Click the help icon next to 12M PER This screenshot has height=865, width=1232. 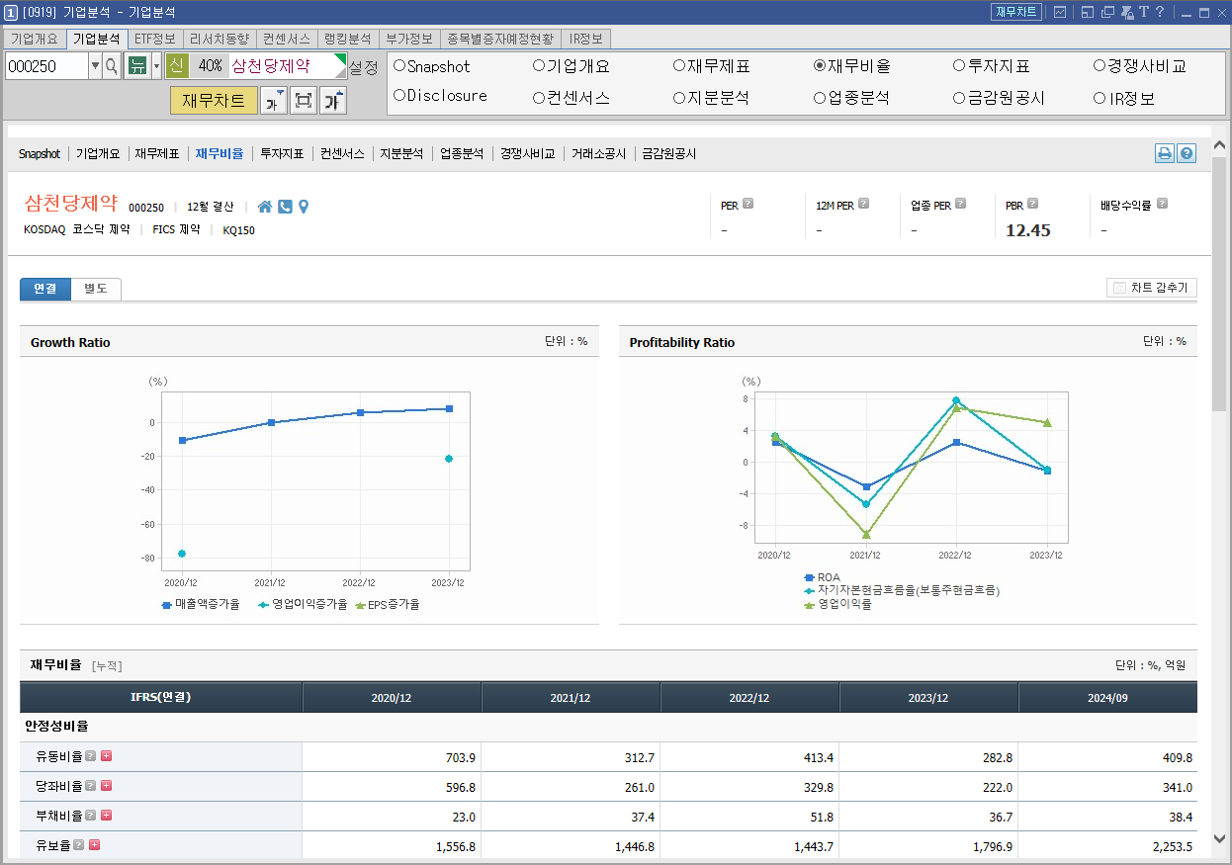point(863,205)
